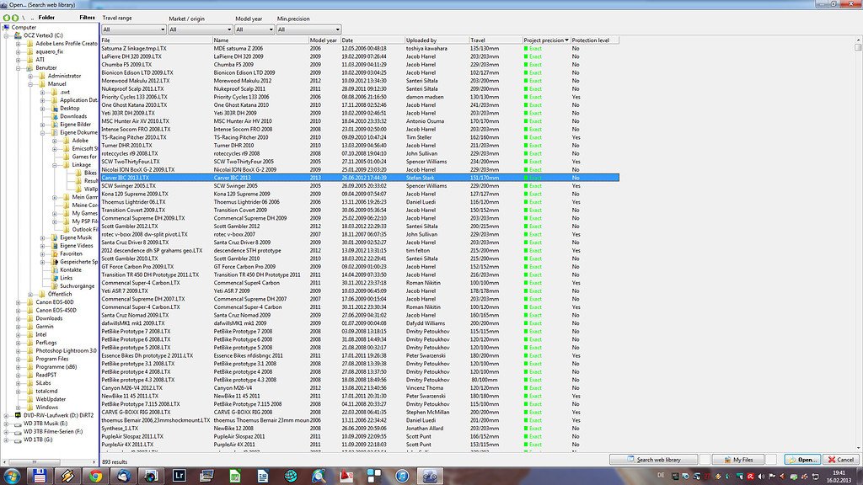This screenshot has height=485, width=863.
Task: Click the Action Center flag tray icon
Action: tap(772, 477)
